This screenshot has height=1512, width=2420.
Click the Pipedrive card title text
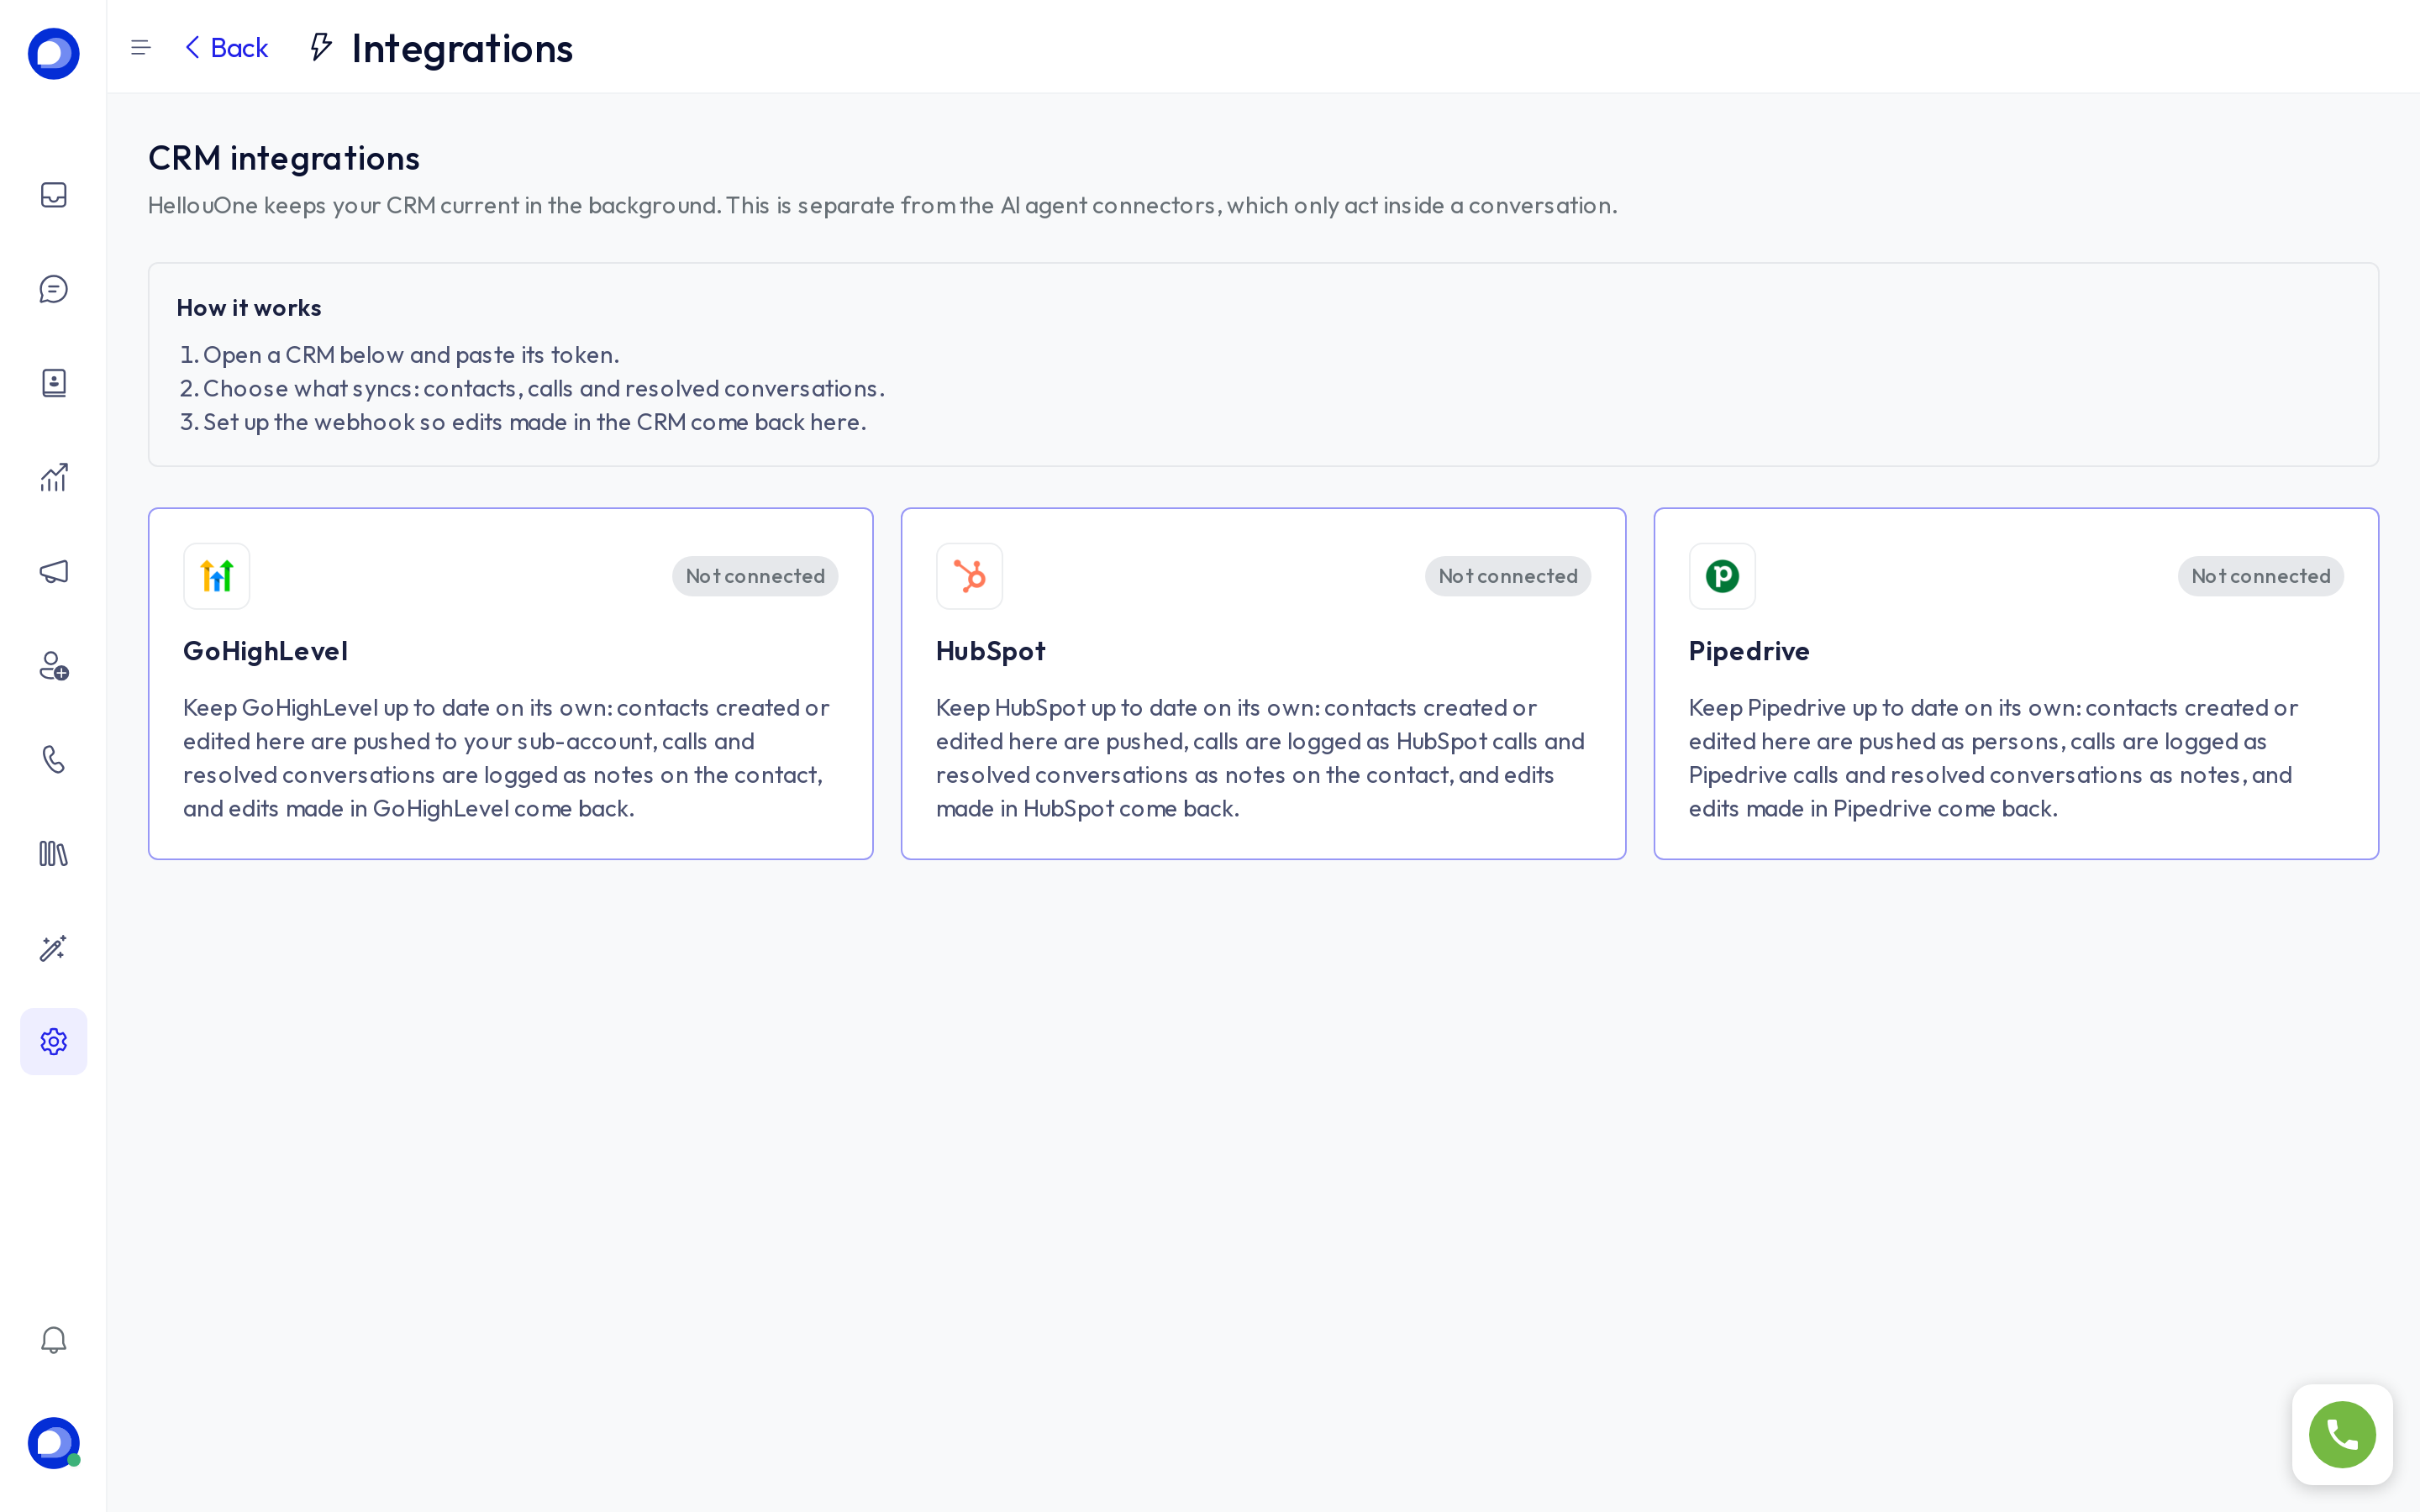[1749, 651]
